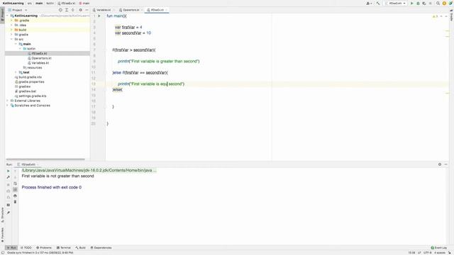Viewport: 454px width, 255px height.
Task: Click KotlinLearning breadcrumb in navigation bar
Action: pos(13,3)
